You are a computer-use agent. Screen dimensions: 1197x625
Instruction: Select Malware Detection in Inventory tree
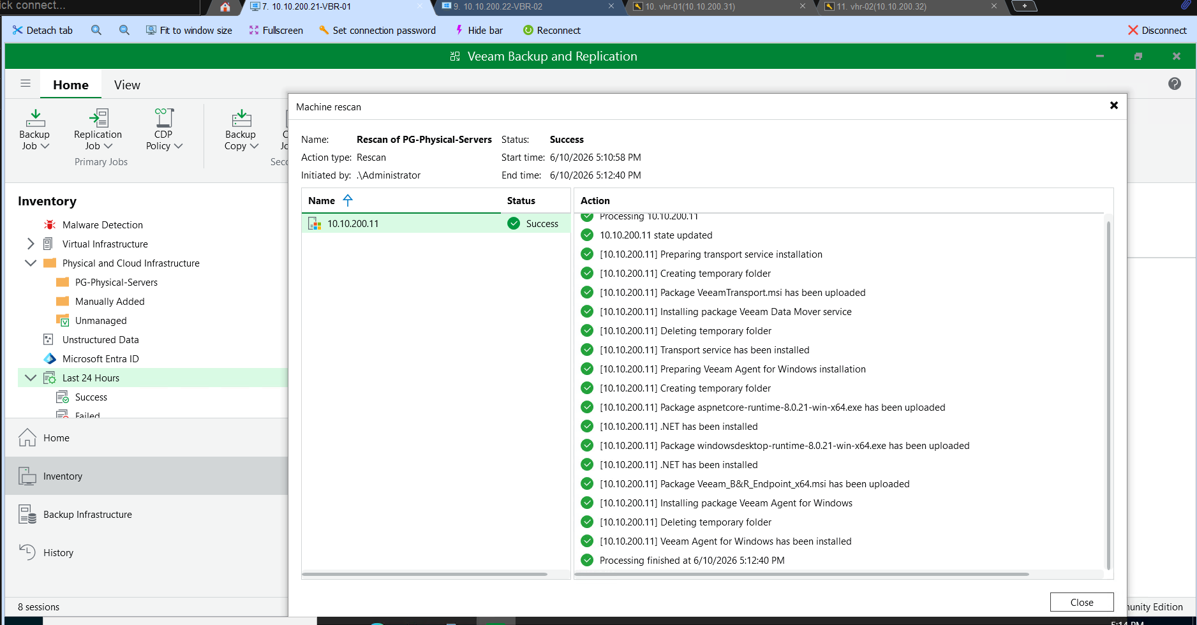point(103,225)
